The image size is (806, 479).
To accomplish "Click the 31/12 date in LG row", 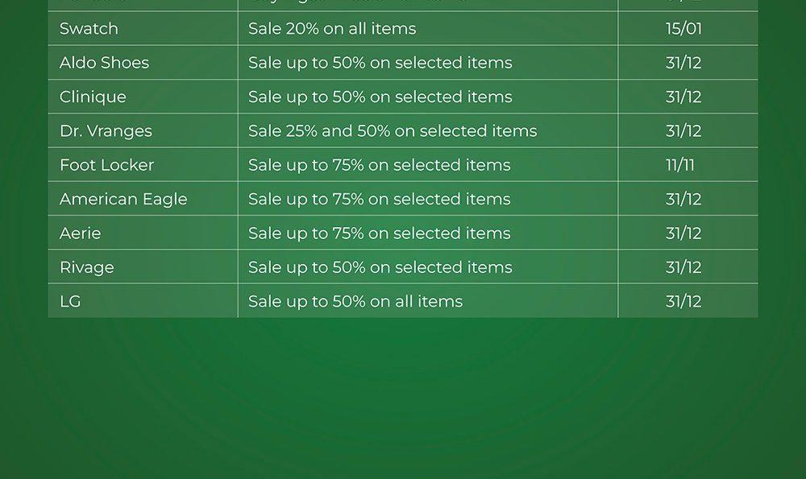I will (683, 302).
